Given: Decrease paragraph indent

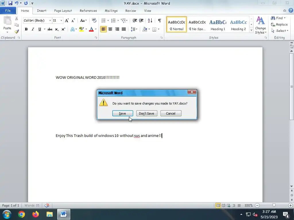Looking at the screenshot, I should pos(135,20).
